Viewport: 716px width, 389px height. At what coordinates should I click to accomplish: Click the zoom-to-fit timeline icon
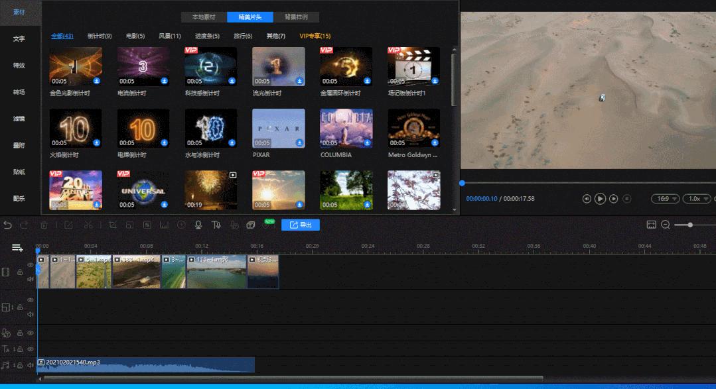pos(651,225)
